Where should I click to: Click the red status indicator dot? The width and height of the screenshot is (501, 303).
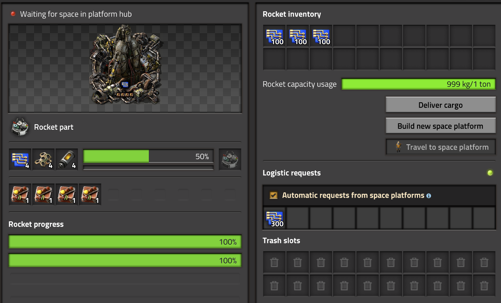click(13, 14)
